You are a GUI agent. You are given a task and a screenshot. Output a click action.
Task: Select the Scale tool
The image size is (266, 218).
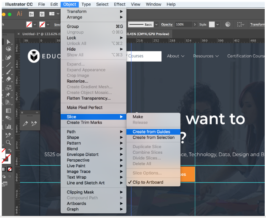8,87
